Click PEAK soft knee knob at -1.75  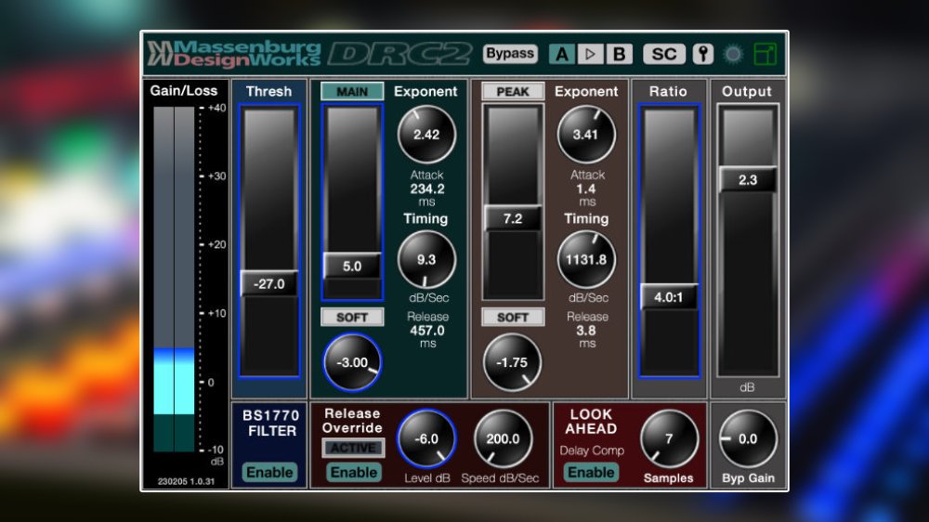tap(512, 362)
